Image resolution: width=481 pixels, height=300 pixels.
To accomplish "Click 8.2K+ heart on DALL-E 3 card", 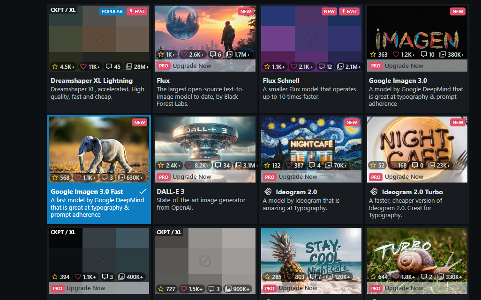I will pos(198,165).
